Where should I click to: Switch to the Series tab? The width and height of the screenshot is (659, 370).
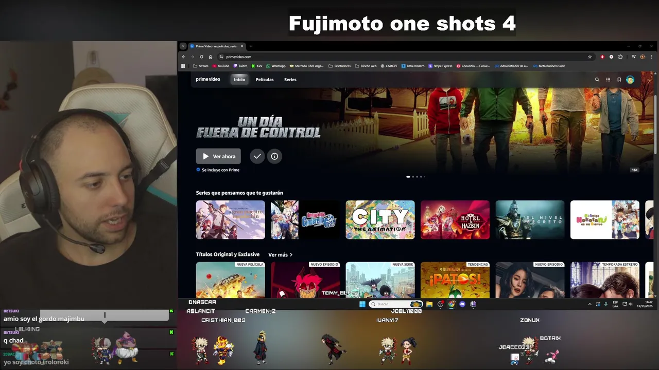pos(290,80)
